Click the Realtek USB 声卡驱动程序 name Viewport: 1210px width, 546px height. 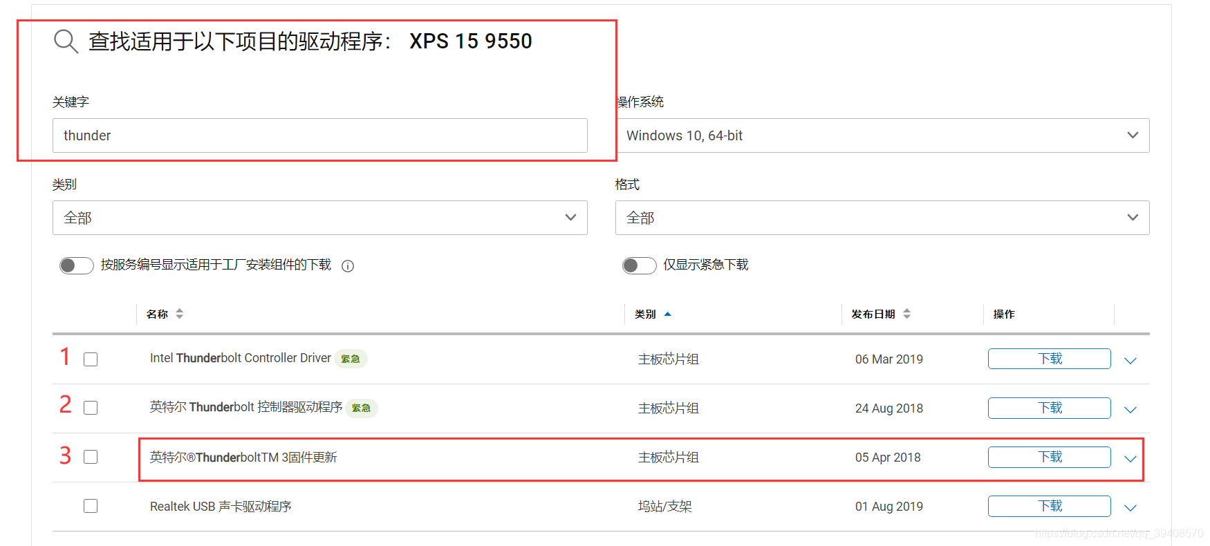221,506
